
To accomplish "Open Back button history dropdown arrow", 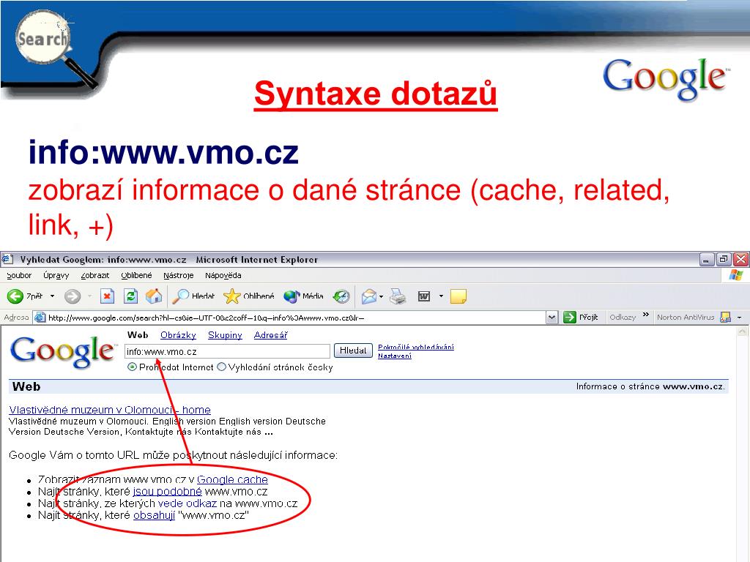I will click(x=52, y=296).
